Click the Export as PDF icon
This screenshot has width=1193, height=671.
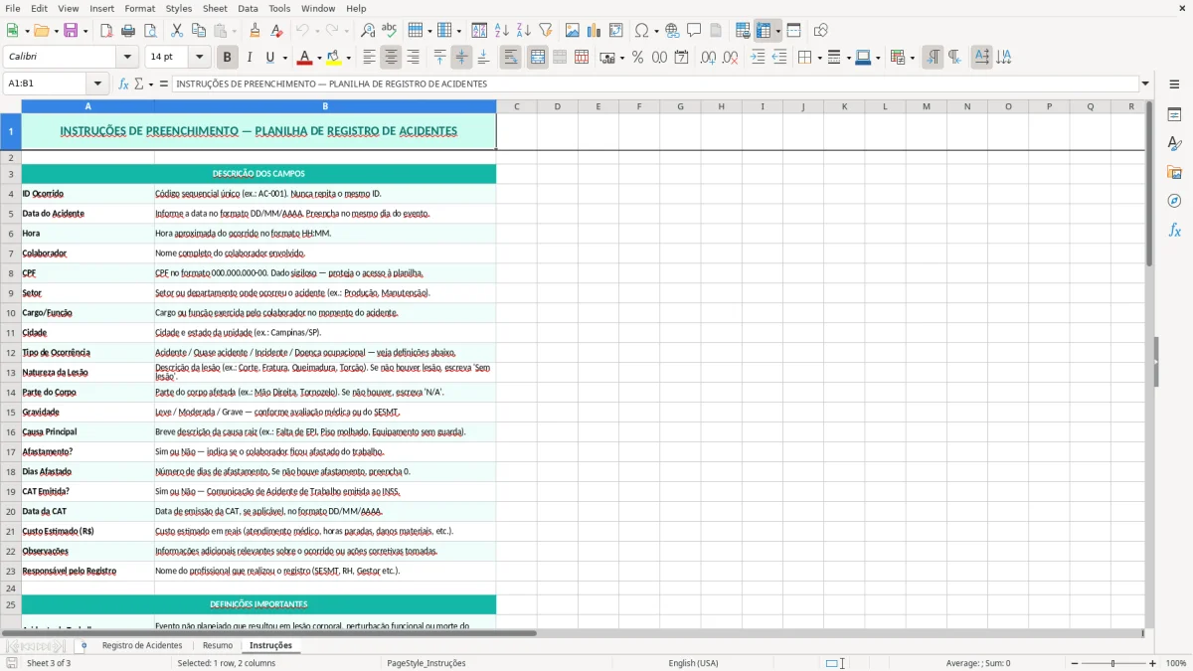(106, 31)
